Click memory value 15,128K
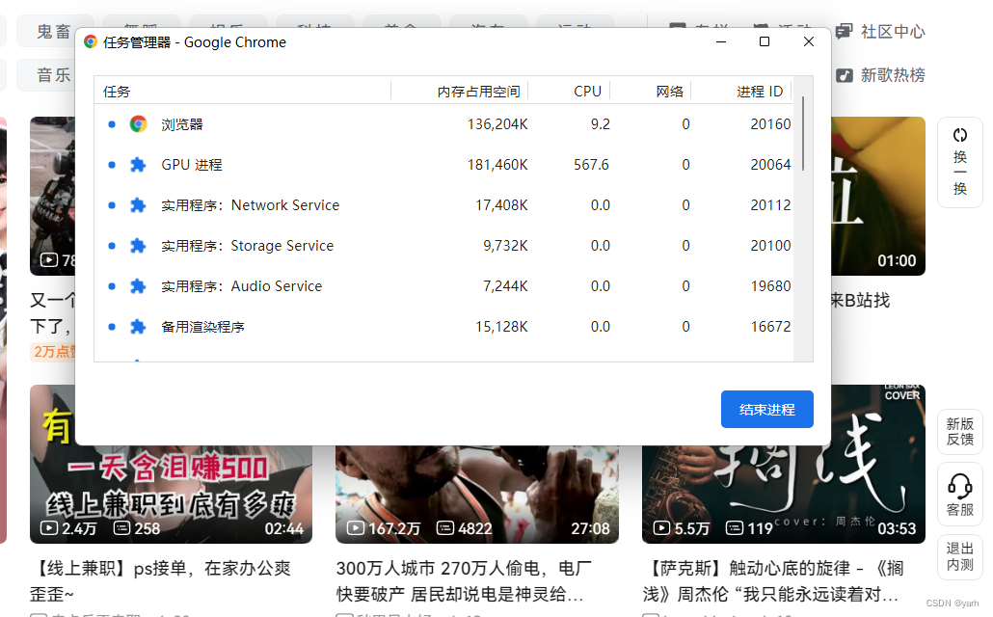This screenshot has height=617, width=993. pos(501,327)
